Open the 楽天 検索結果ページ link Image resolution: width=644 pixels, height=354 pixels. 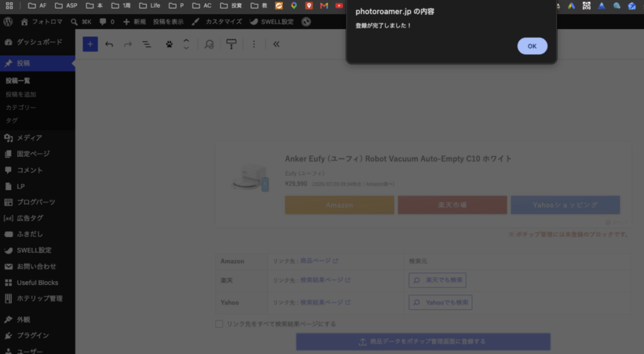click(325, 280)
